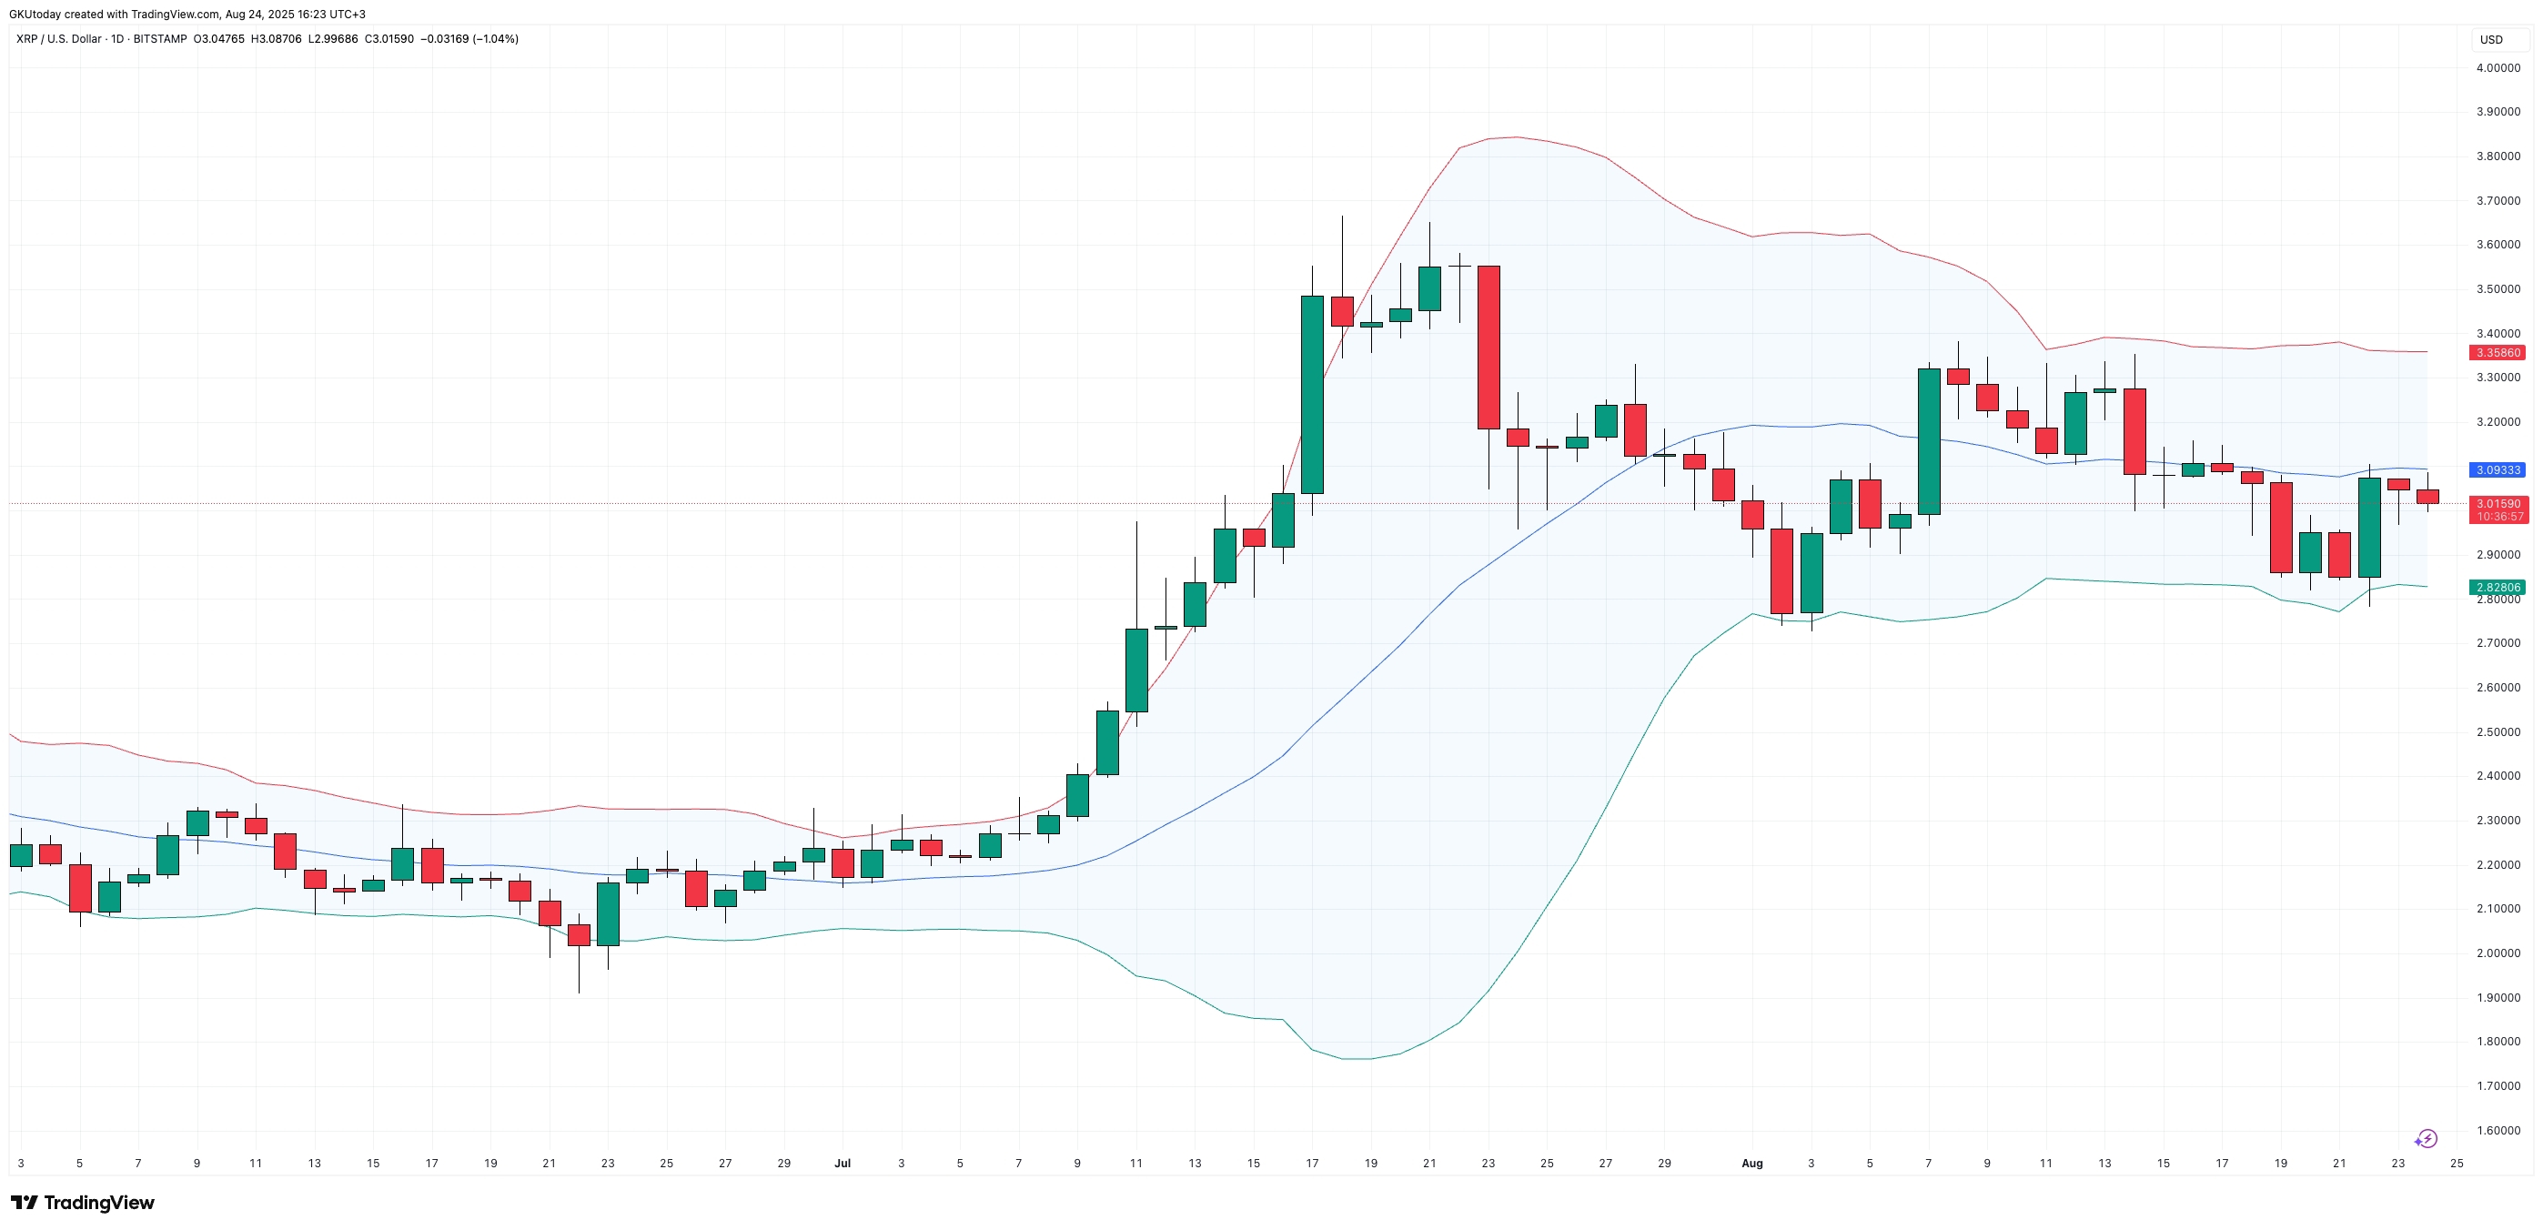The height and width of the screenshot is (1230, 2543).
Task: Click the green 2.82806 lower band label
Action: pos(2497,588)
